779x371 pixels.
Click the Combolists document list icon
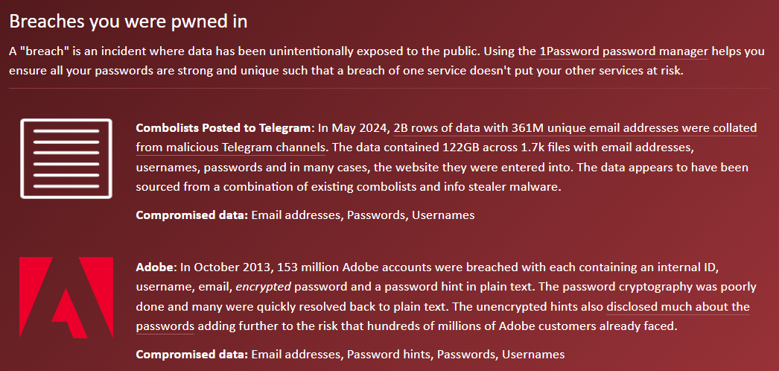(x=66, y=159)
